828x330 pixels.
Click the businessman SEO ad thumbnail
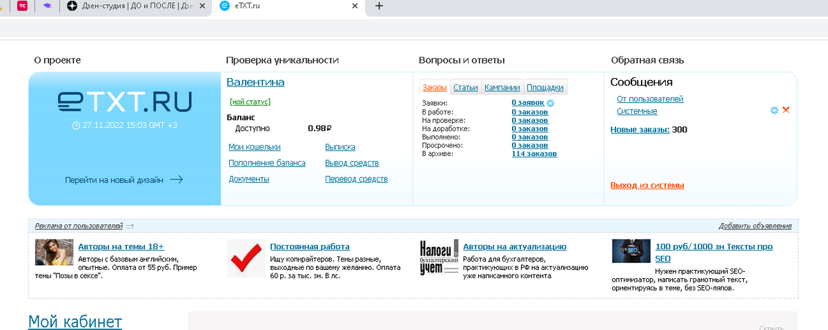(631, 251)
